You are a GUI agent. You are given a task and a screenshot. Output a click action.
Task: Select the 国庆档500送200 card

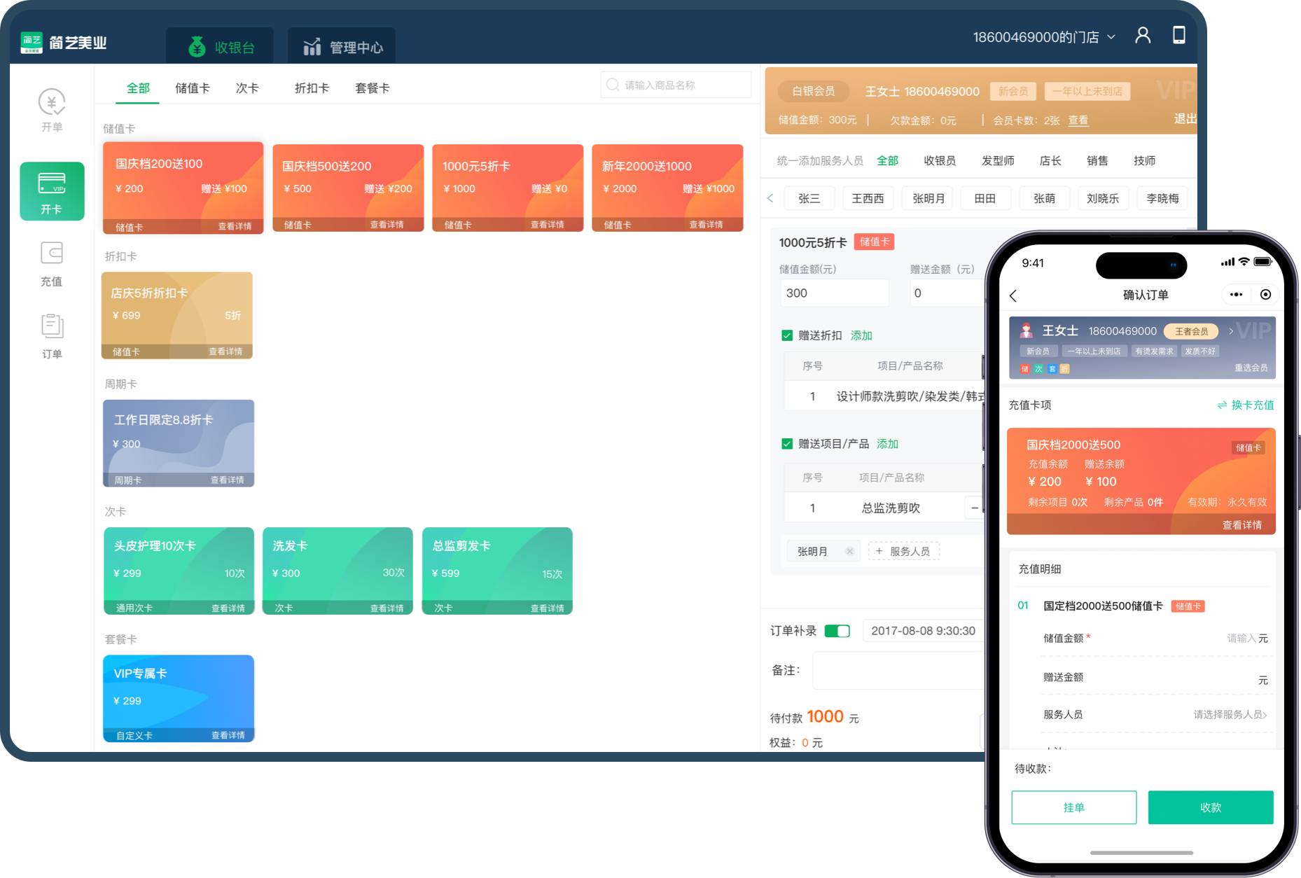click(348, 188)
